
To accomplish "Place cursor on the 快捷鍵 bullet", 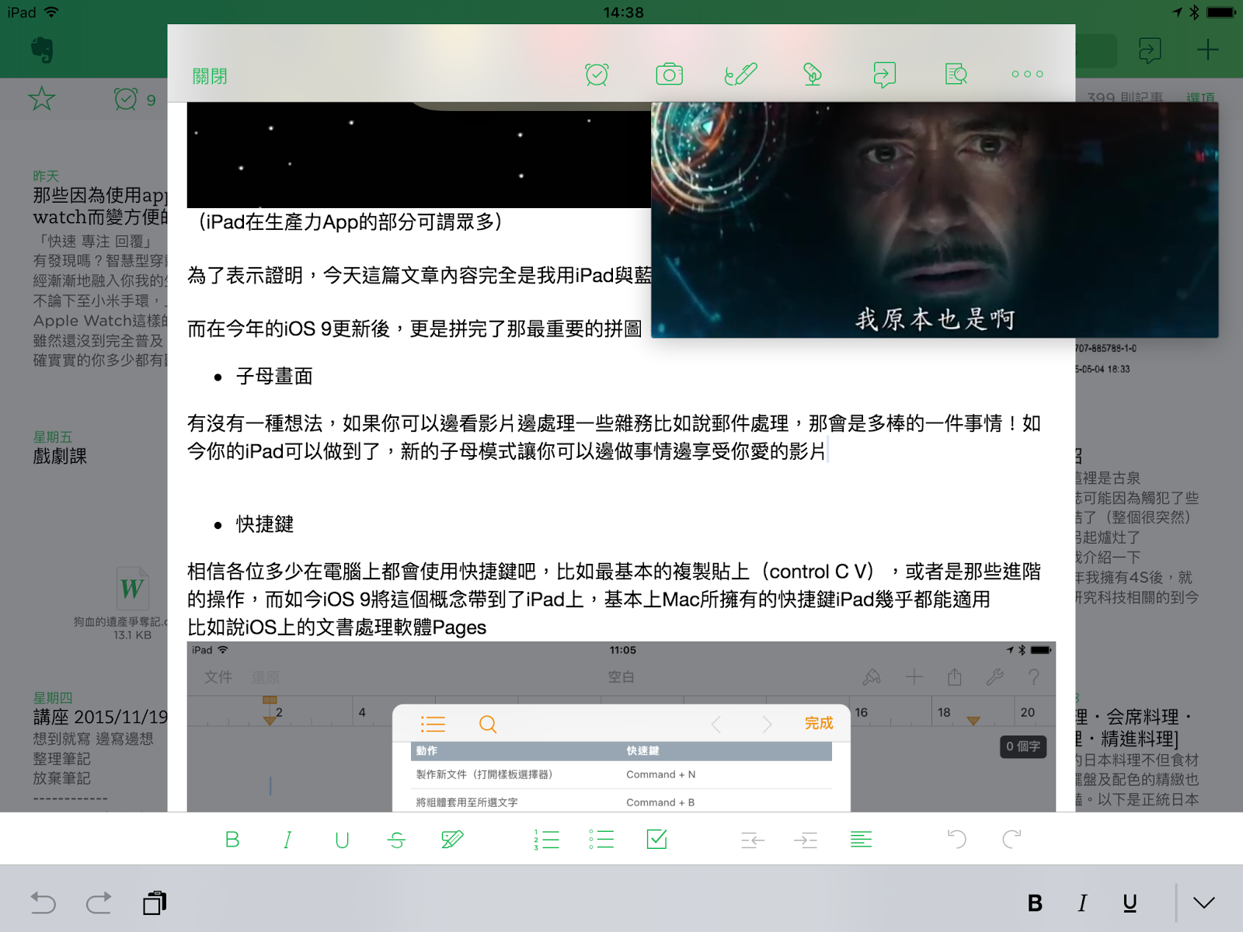I will pyautogui.click(x=265, y=524).
